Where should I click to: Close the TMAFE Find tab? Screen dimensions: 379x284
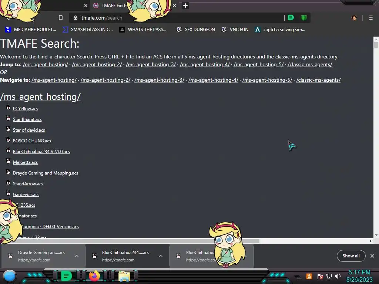click(174, 6)
